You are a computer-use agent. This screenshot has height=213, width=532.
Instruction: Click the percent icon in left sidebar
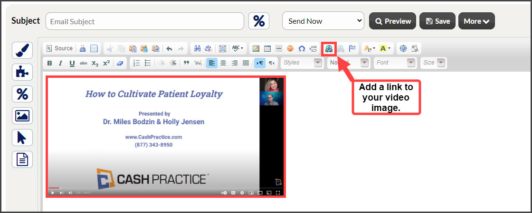[22, 94]
